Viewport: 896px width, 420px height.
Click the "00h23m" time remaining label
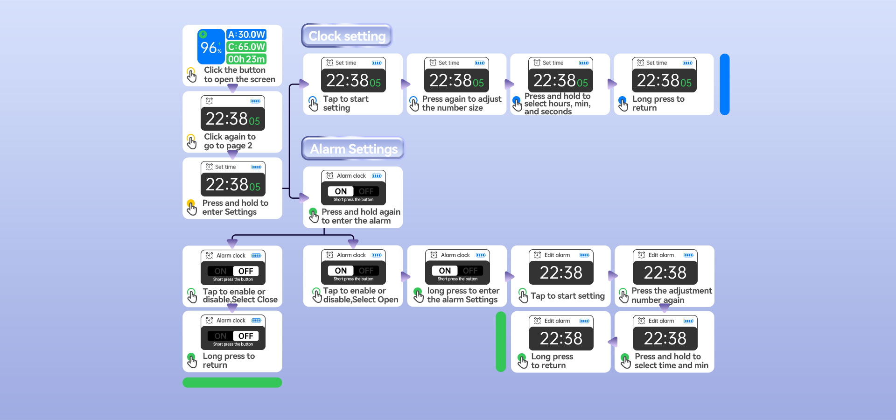[246, 59]
